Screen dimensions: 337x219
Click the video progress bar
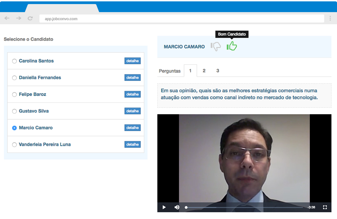click(x=244, y=208)
